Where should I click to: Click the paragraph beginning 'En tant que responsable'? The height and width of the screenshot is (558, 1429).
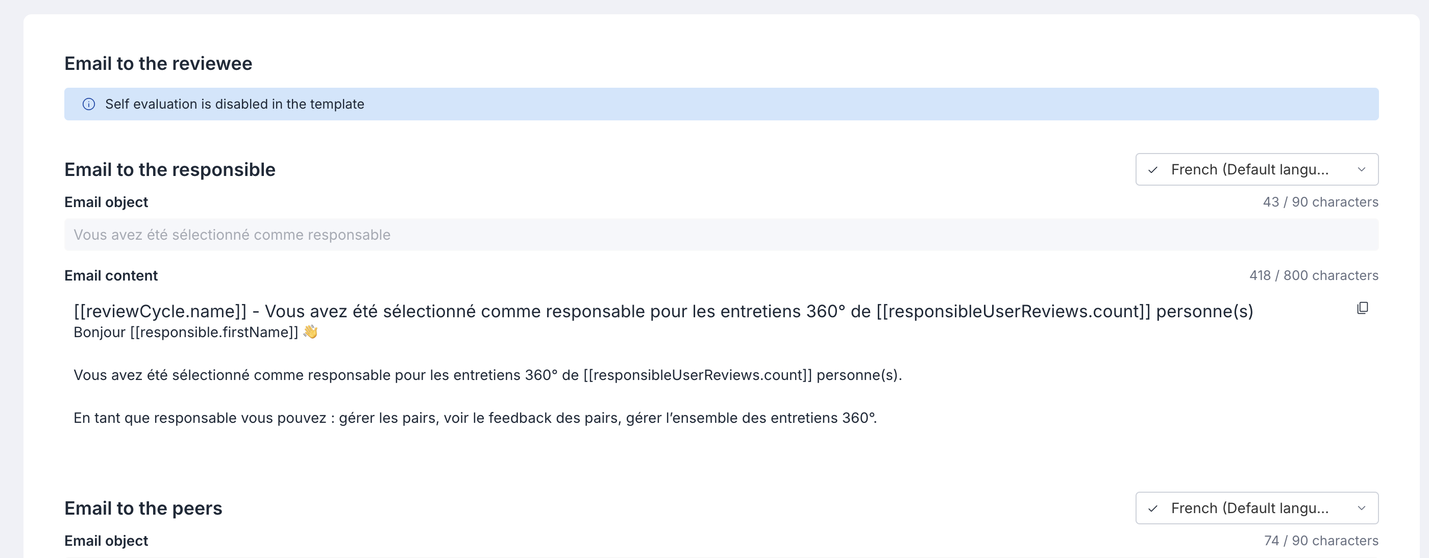click(475, 418)
